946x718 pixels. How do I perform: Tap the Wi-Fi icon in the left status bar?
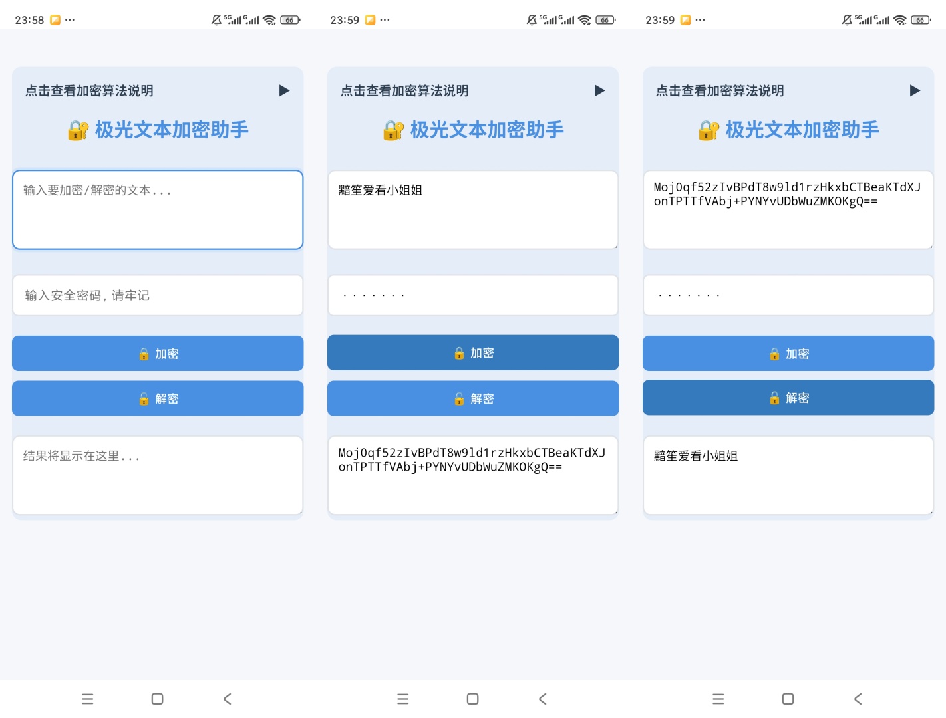(269, 20)
